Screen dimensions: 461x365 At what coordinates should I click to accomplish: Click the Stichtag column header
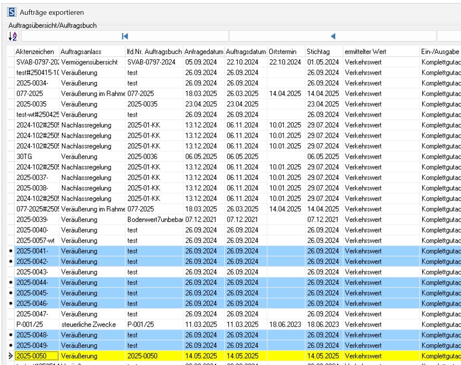(324, 52)
